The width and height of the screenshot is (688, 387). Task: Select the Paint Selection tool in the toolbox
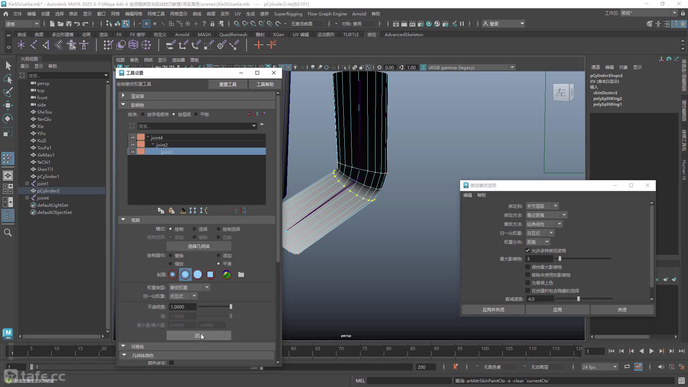tap(8, 92)
